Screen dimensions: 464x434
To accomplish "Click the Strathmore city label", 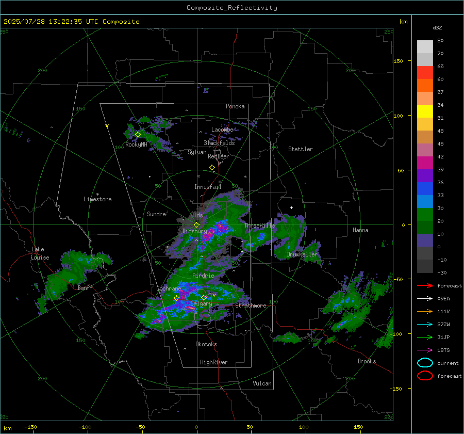I will [x=251, y=306].
